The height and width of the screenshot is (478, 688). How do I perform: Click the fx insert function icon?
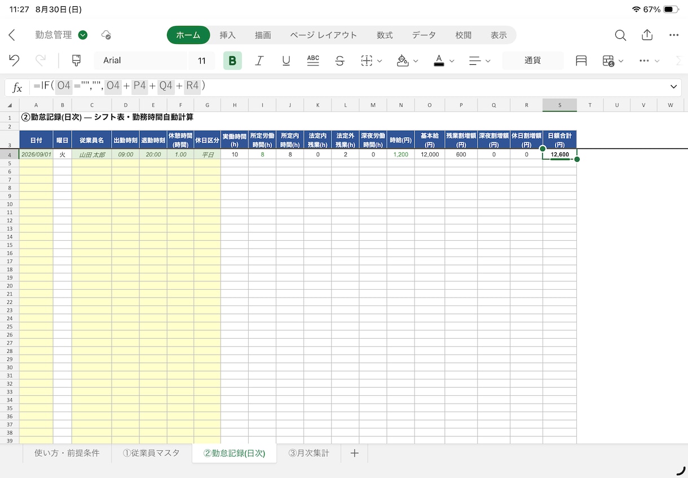pyautogui.click(x=17, y=87)
